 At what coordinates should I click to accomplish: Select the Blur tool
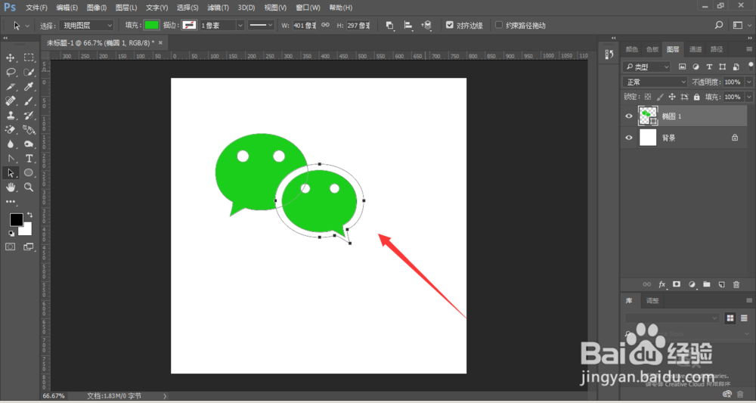[x=10, y=144]
